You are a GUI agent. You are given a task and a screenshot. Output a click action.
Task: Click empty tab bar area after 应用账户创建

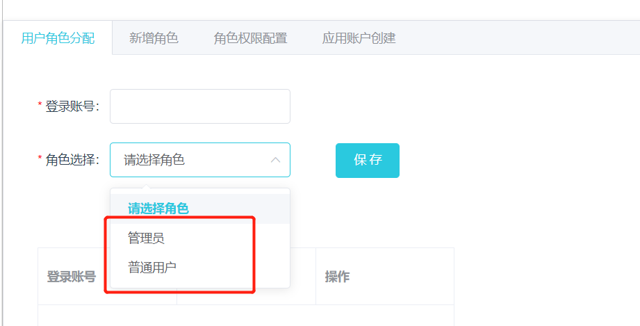521,38
